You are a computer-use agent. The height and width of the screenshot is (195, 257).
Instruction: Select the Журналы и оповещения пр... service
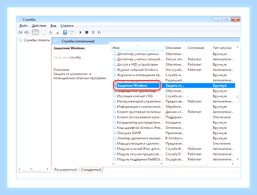point(139,75)
